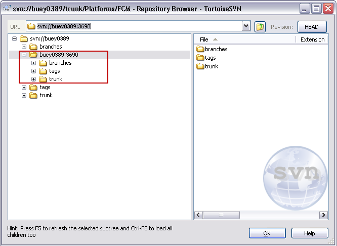337x246 pixels.
Task: Collapse the buey0389:3690 tree node
Action: (24, 55)
